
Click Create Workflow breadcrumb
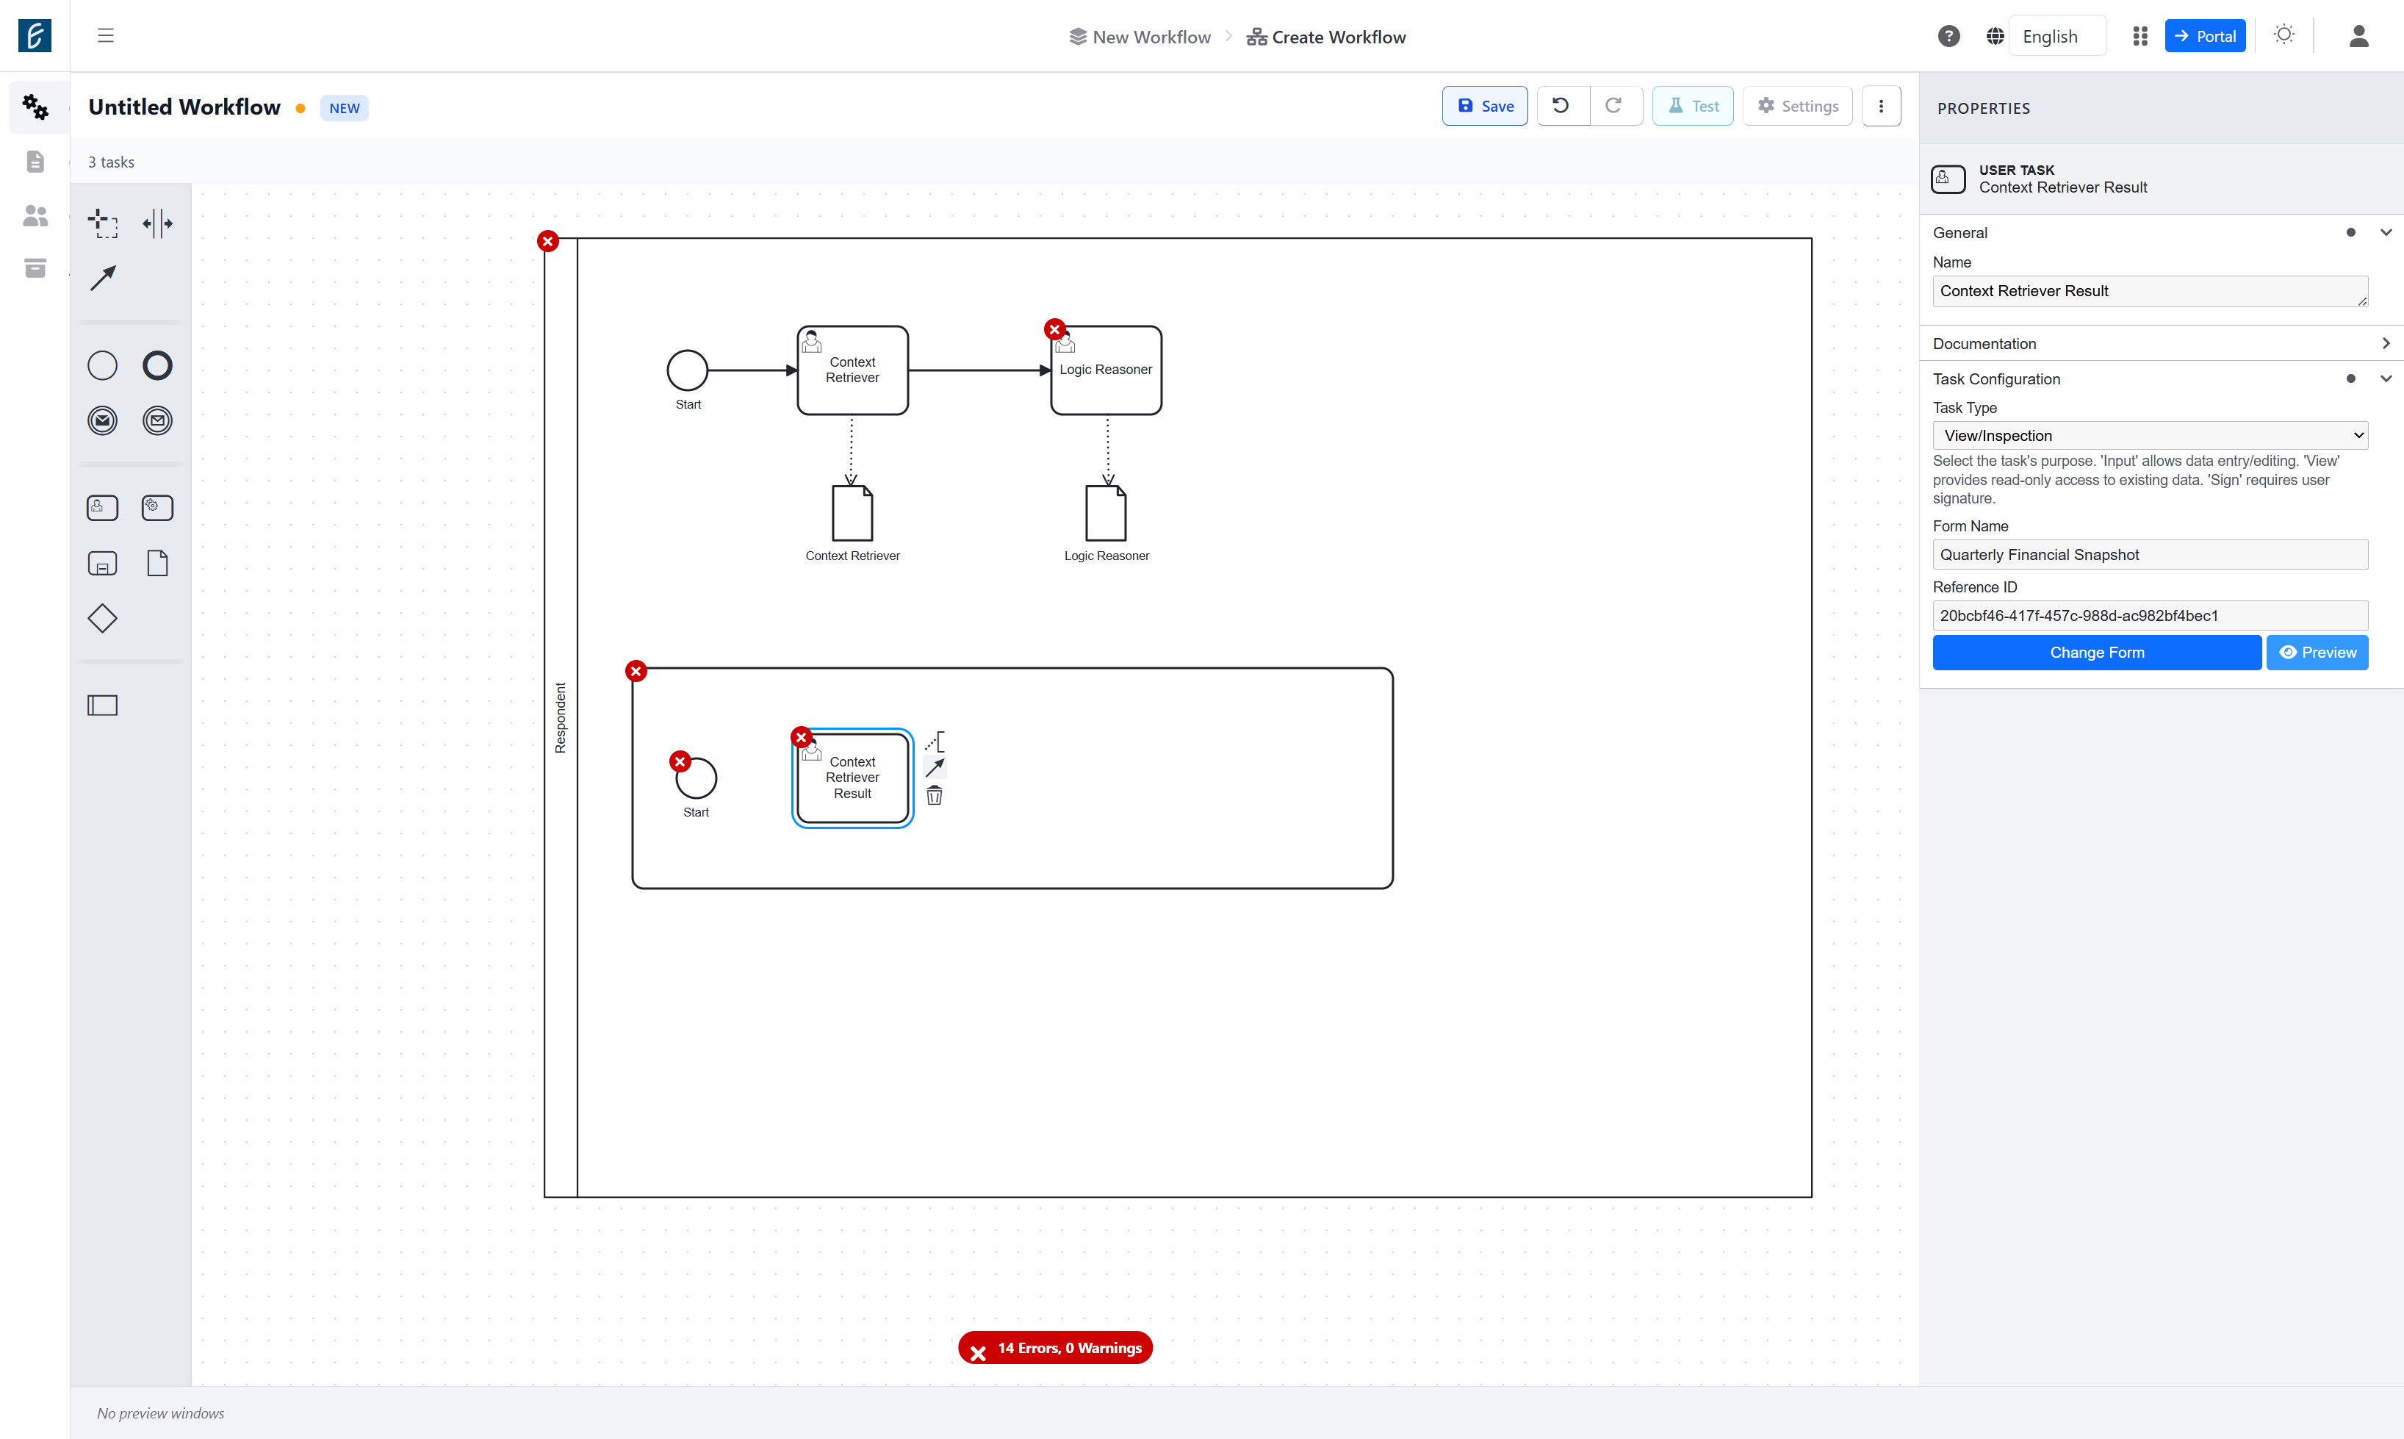pos(1325,37)
